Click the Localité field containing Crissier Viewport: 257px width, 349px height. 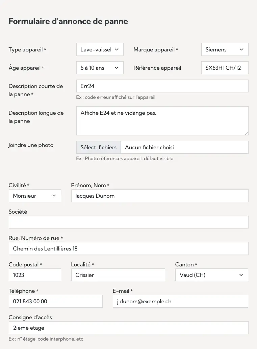pos(118,275)
